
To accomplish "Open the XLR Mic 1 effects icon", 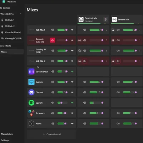I will pos(72,30).
